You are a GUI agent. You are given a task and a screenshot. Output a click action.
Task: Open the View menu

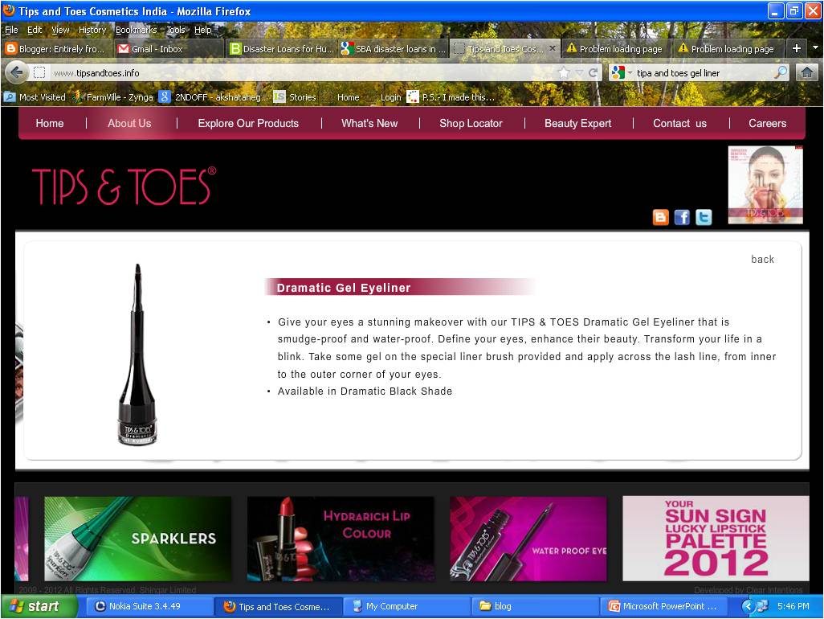60,30
